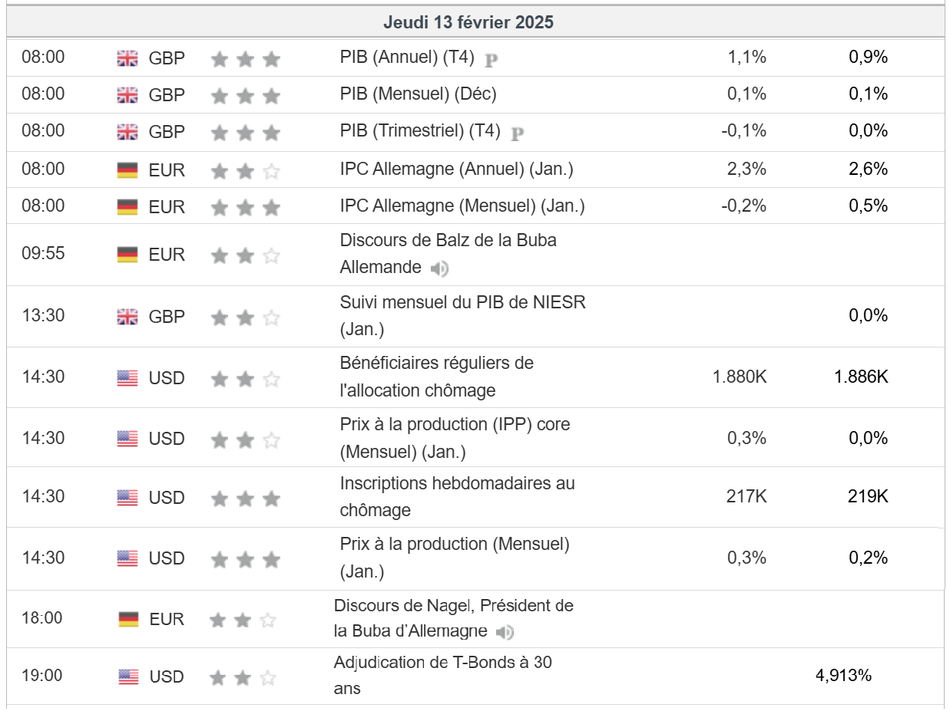Open IPC Allemagne (Mensuel) (Jan.) event

(x=462, y=206)
